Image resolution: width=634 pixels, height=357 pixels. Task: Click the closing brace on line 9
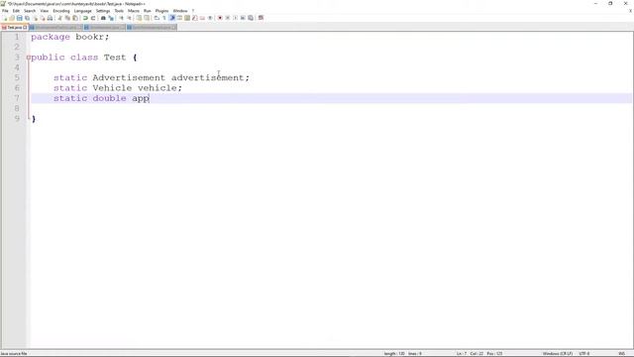coord(34,119)
